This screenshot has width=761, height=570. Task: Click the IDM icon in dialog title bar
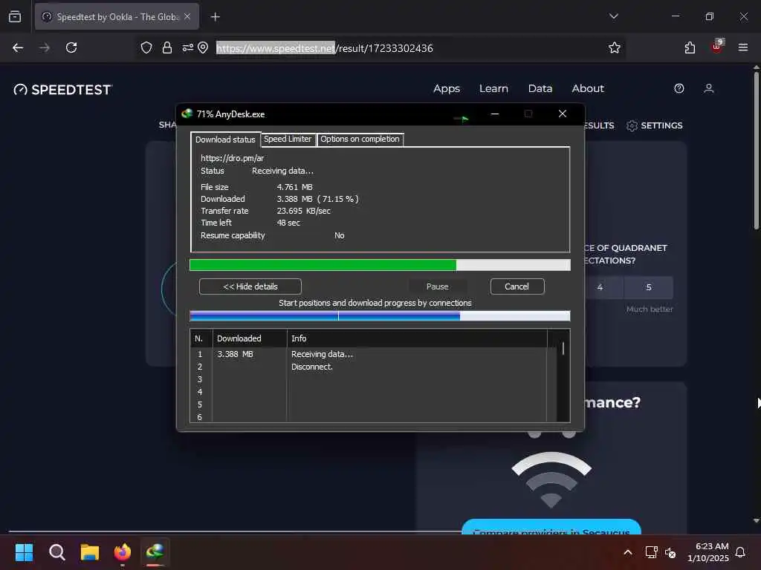187,114
